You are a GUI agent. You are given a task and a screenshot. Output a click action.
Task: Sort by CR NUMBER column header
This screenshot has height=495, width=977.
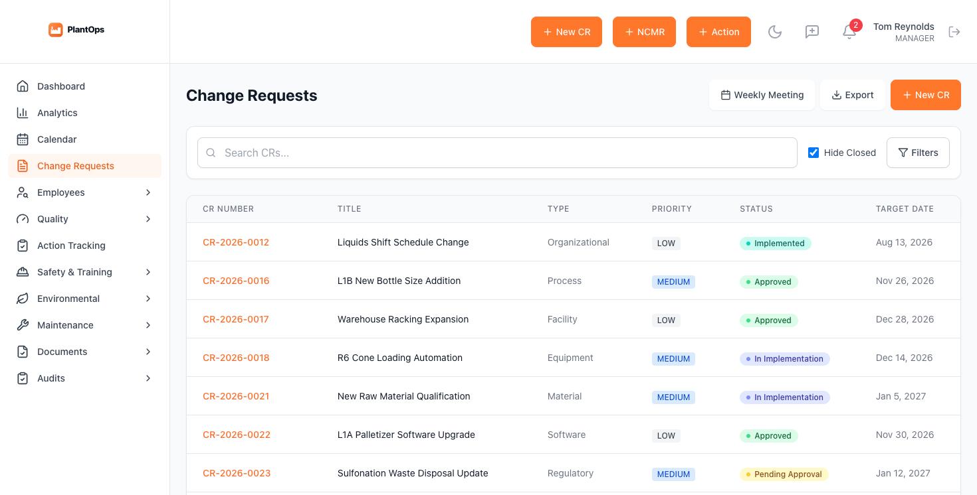point(228,209)
